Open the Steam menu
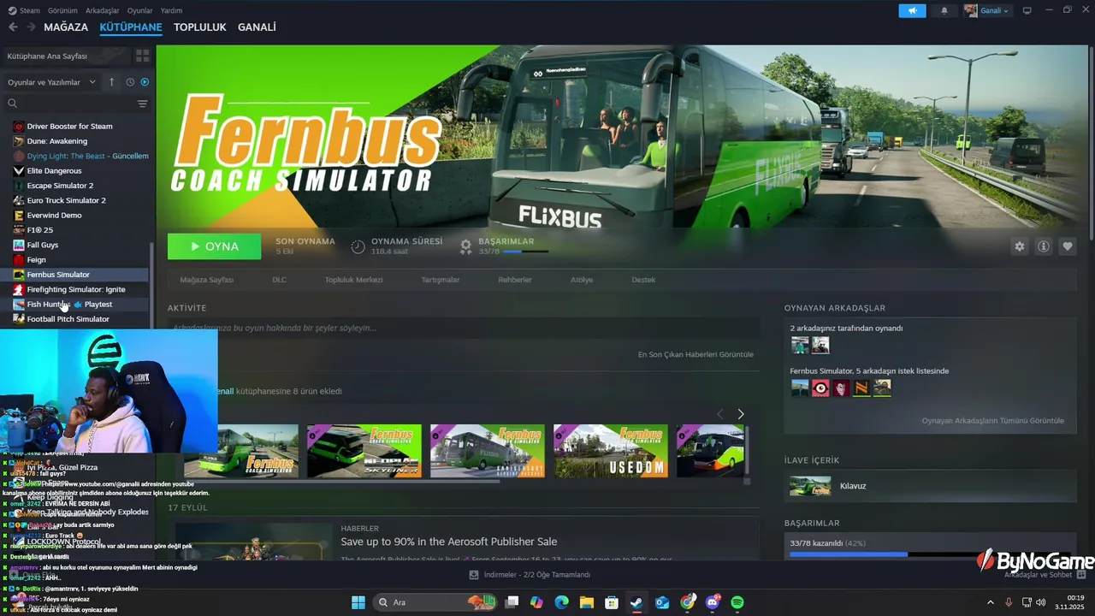The height and width of the screenshot is (616, 1095). click(x=25, y=10)
